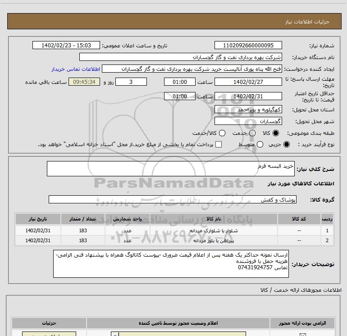This screenshot has width=347, height=336.
Task: Click quantity 183 in the شلوار row
Action: point(83,230)
